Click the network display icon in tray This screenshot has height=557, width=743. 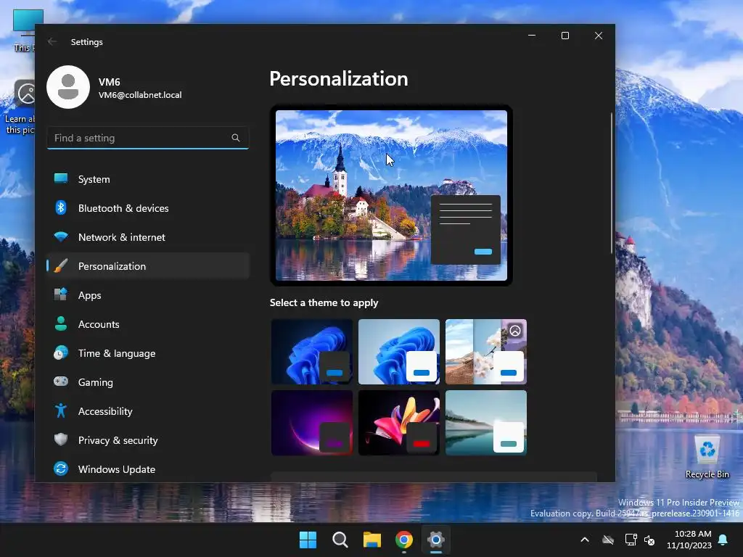pyautogui.click(x=631, y=540)
